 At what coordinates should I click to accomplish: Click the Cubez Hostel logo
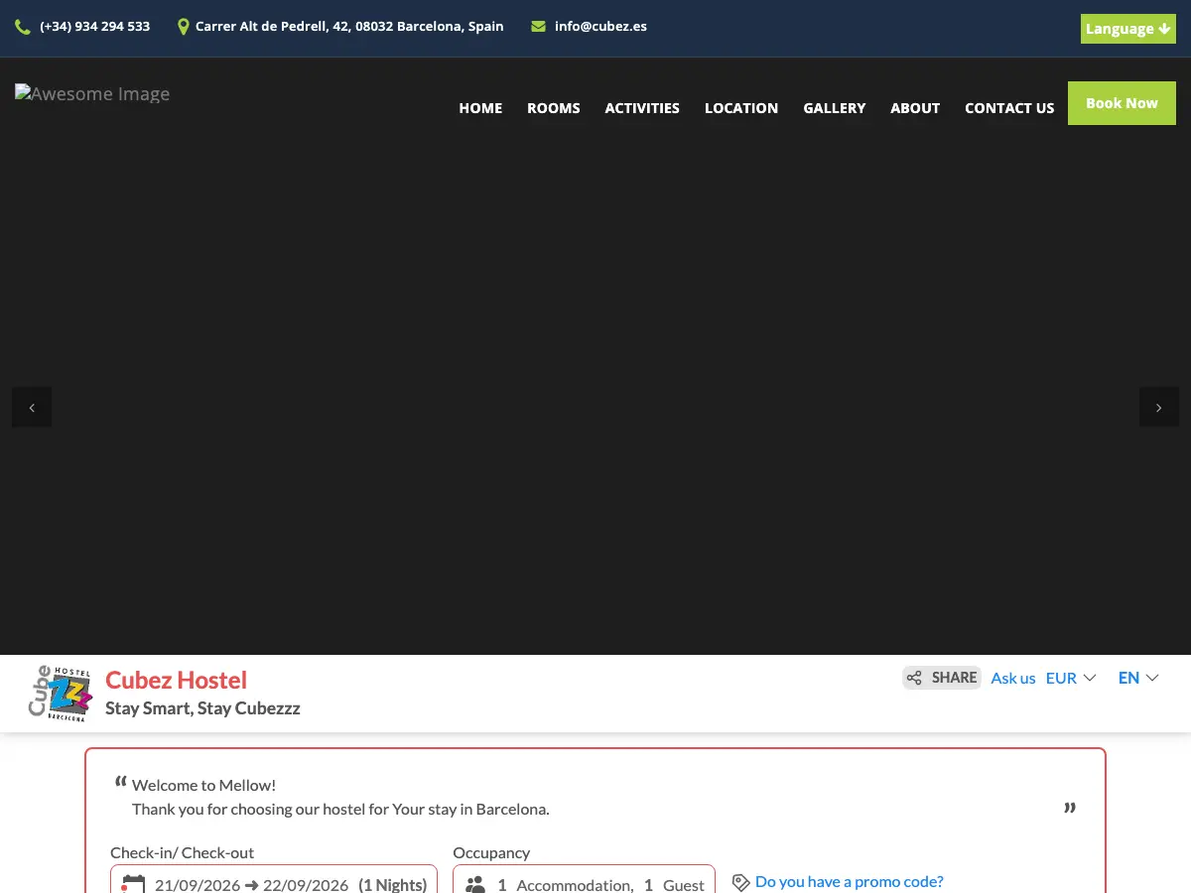60,693
